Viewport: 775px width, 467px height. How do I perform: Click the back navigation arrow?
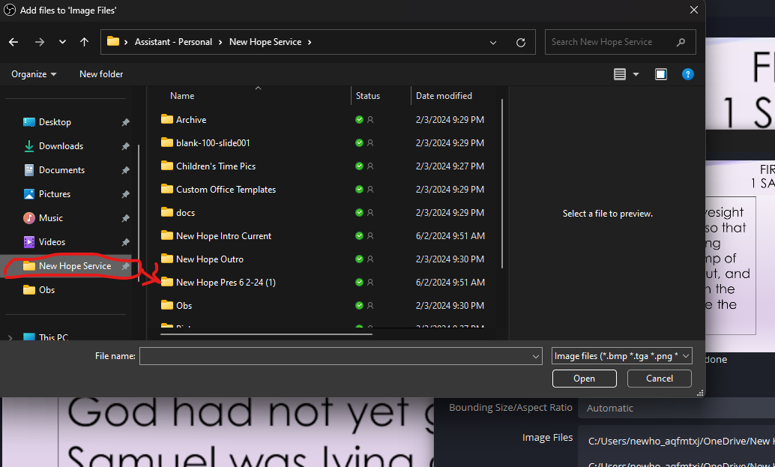click(13, 42)
